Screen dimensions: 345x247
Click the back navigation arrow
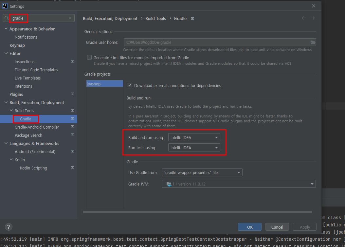coord(304,18)
